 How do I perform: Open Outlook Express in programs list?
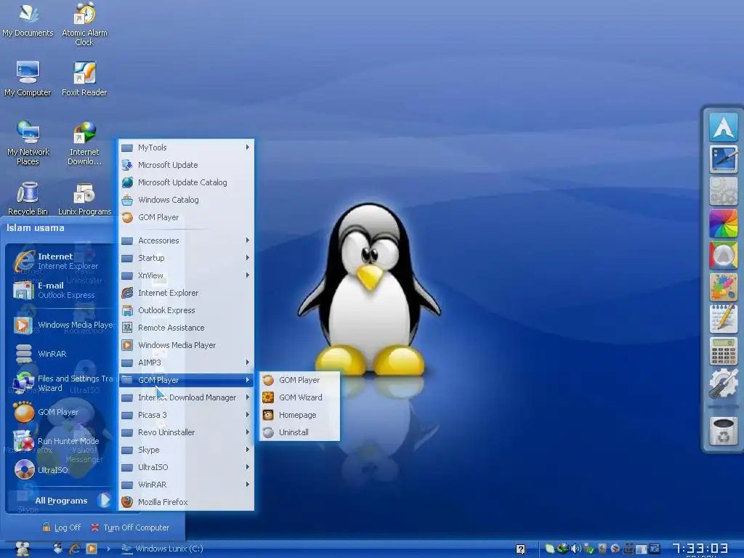point(186,310)
